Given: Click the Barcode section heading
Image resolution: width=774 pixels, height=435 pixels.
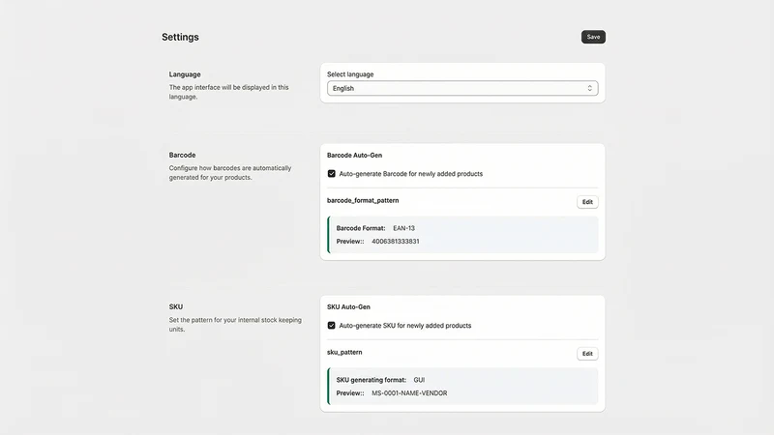Looking at the screenshot, I should click(182, 155).
